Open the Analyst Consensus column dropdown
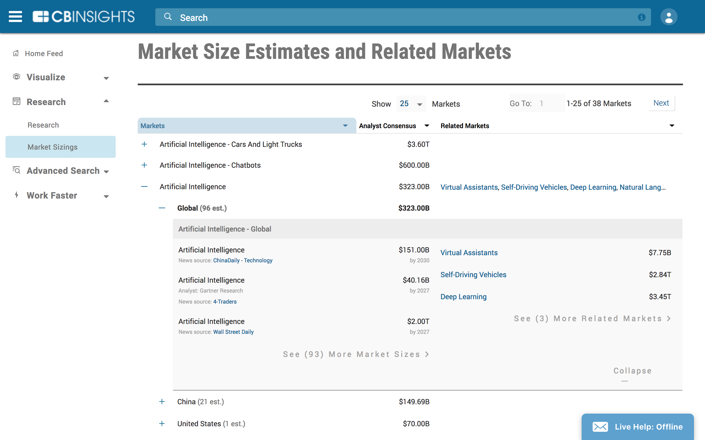705x440 pixels. (427, 126)
